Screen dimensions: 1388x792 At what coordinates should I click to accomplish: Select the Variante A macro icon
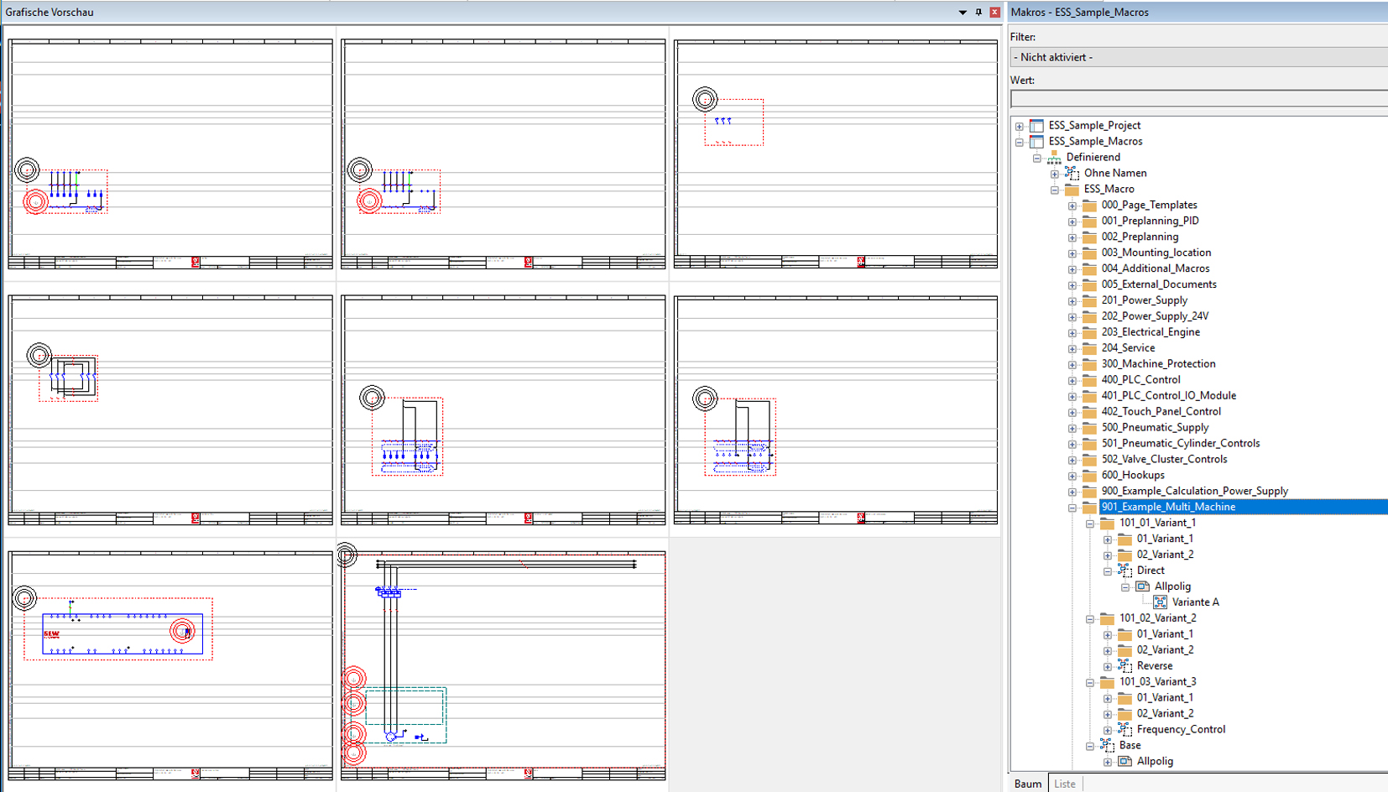pyautogui.click(x=1160, y=602)
